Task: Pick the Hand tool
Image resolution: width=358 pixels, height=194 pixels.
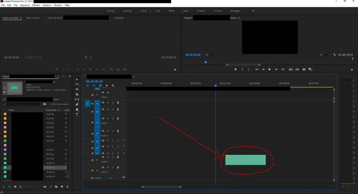Action: pyautogui.click(x=77, y=109)
